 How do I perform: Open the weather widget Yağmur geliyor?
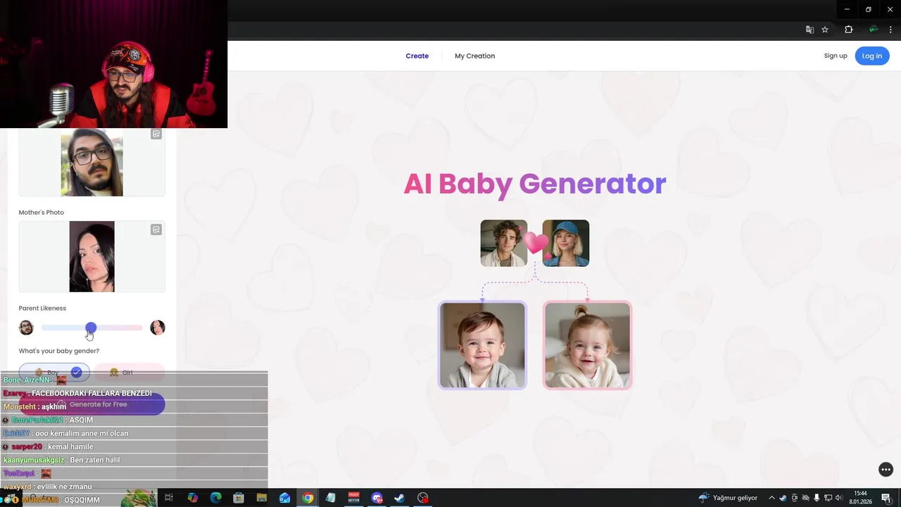pyautogui.click(x=728, y=498)
